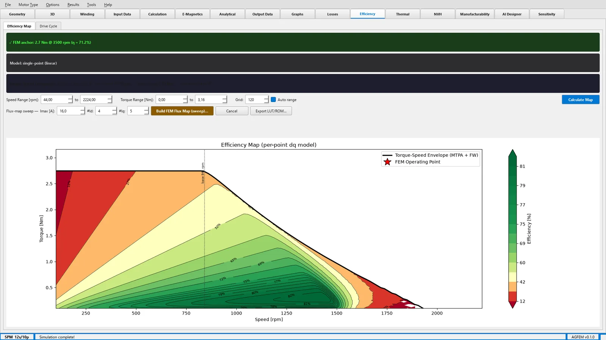Click the 'Model: single-point (linear)' banner
Viewport: 606px width, 340px height.
(x=303, y=63)
